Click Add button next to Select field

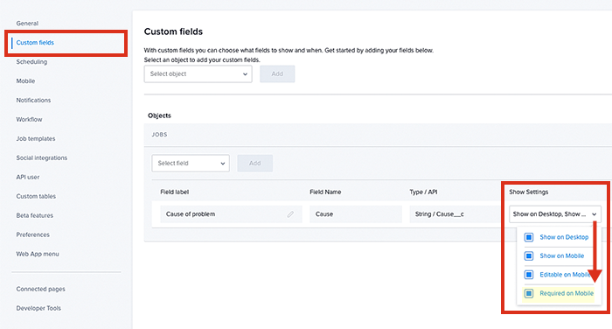255,164
